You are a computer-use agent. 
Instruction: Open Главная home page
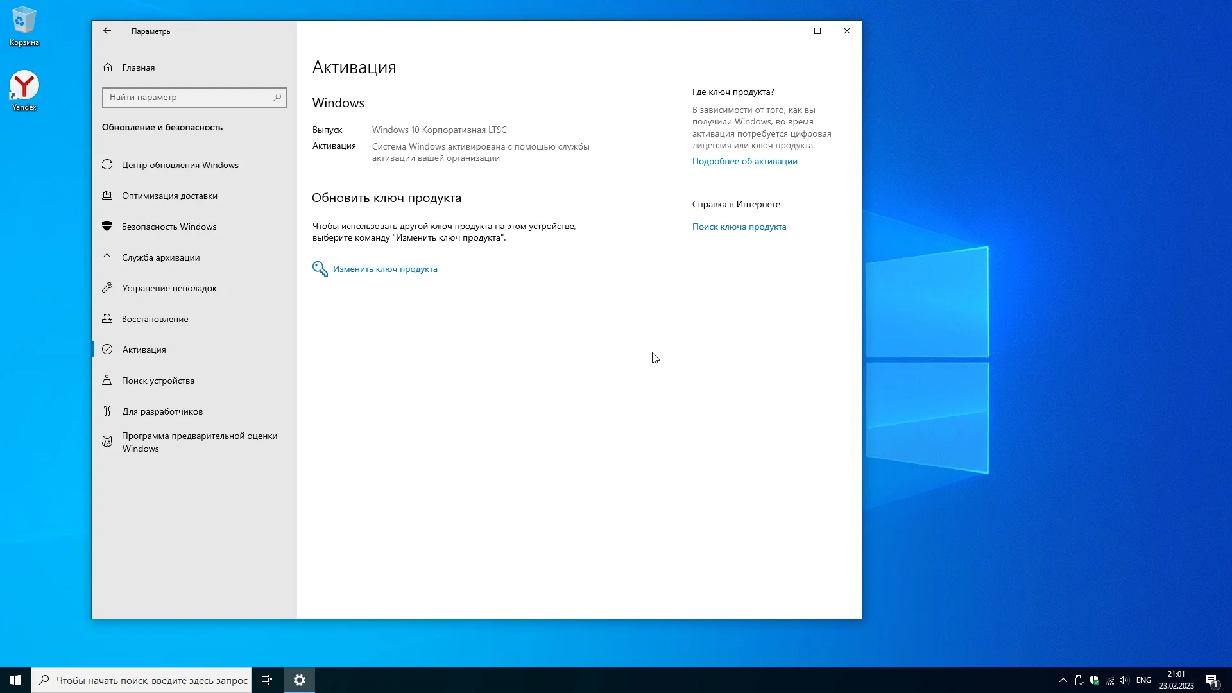pyautogui.click(x=138, y=67)
